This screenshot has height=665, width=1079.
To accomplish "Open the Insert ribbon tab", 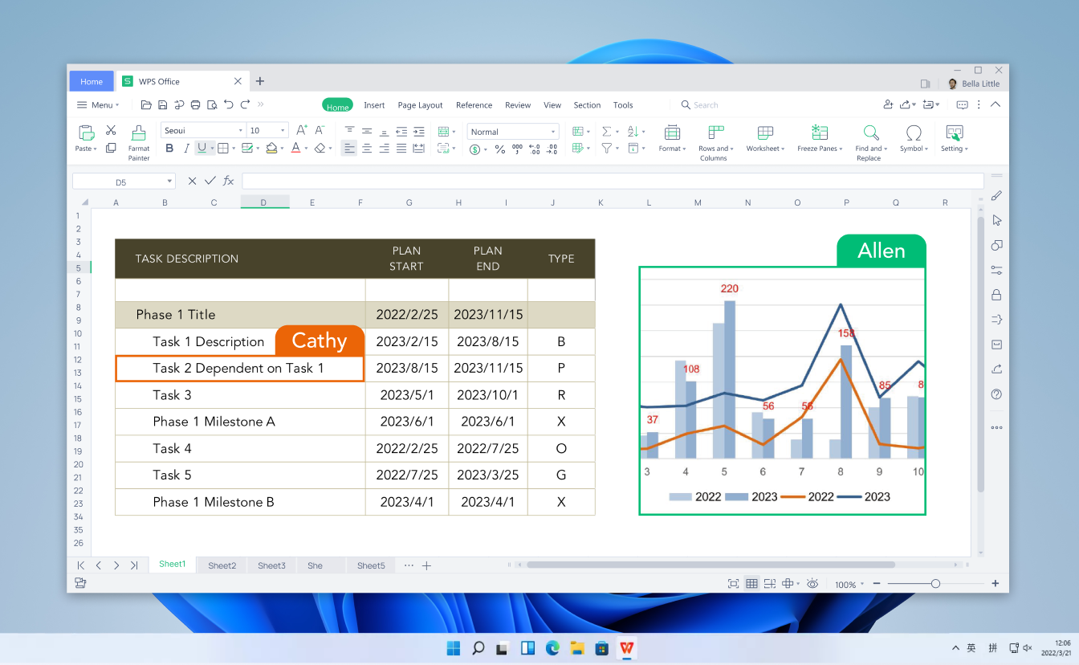I will (374, 105).
